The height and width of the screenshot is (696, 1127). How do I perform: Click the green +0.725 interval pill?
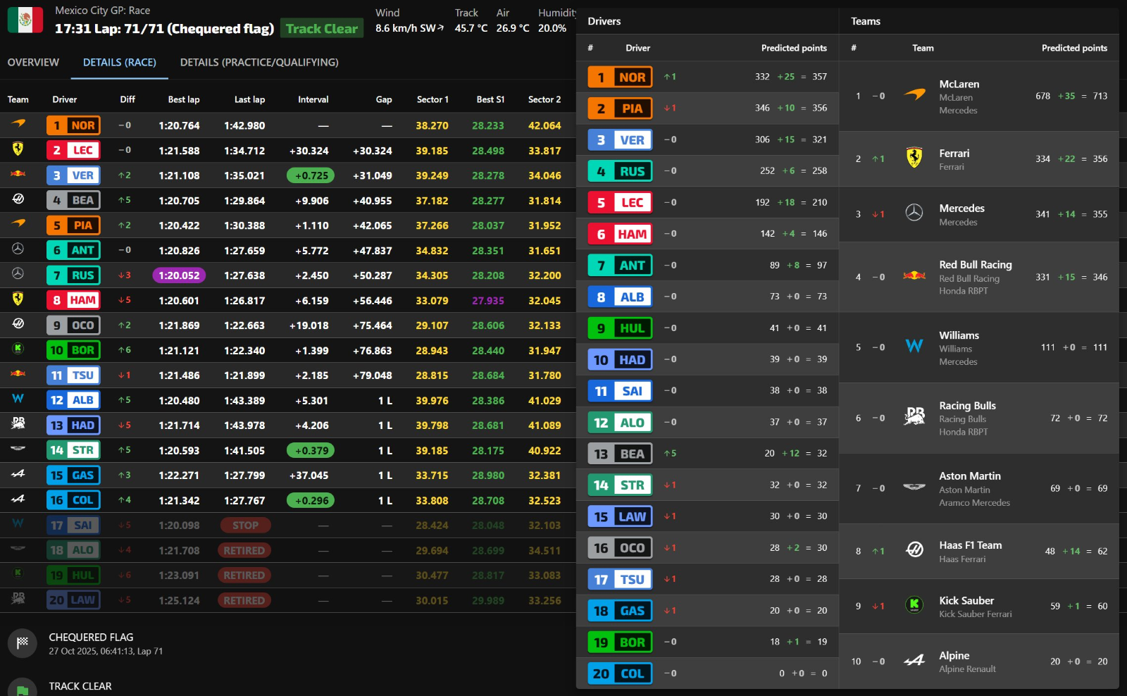(x=311, y=175)
